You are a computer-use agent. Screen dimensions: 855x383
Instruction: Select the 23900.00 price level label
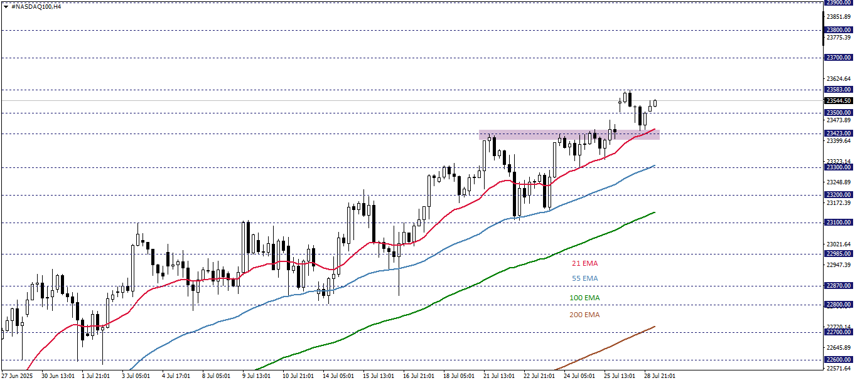[x=839, y=3]
